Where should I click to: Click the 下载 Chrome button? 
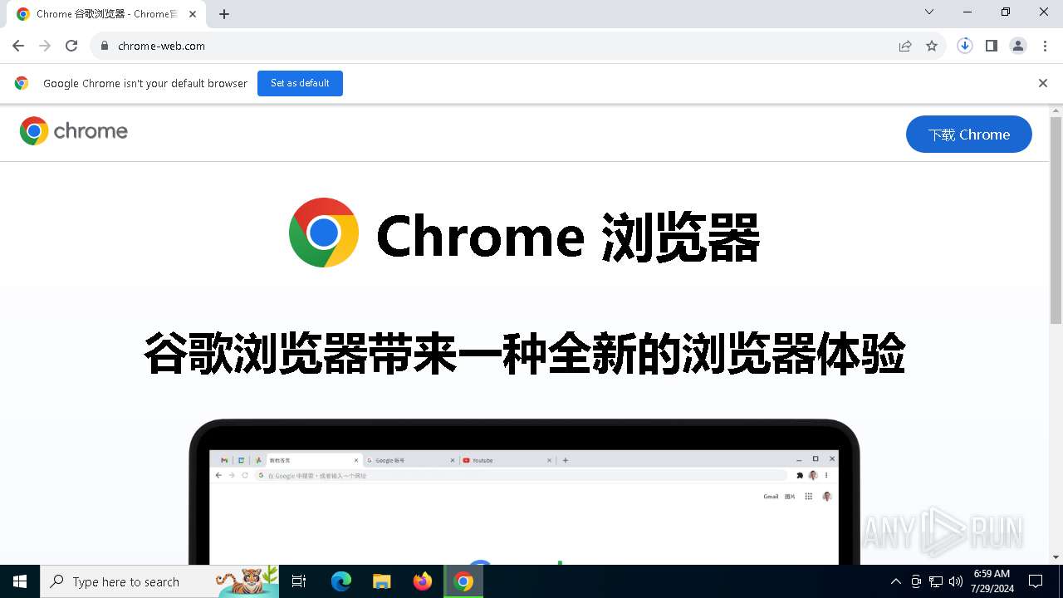969,134
